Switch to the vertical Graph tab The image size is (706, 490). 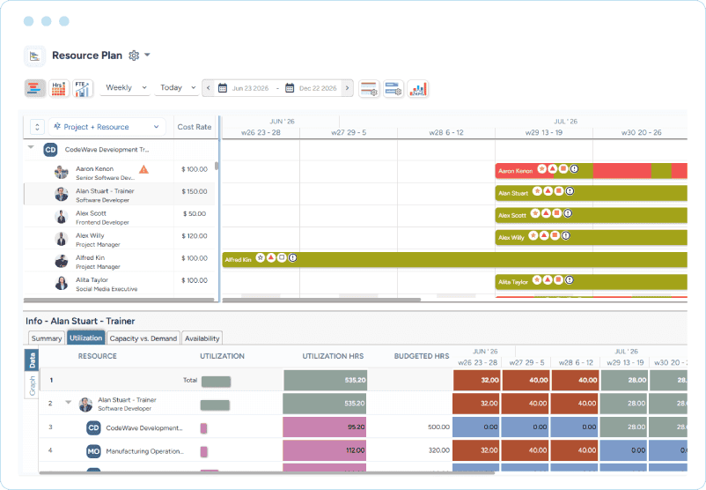coord(32,386)
